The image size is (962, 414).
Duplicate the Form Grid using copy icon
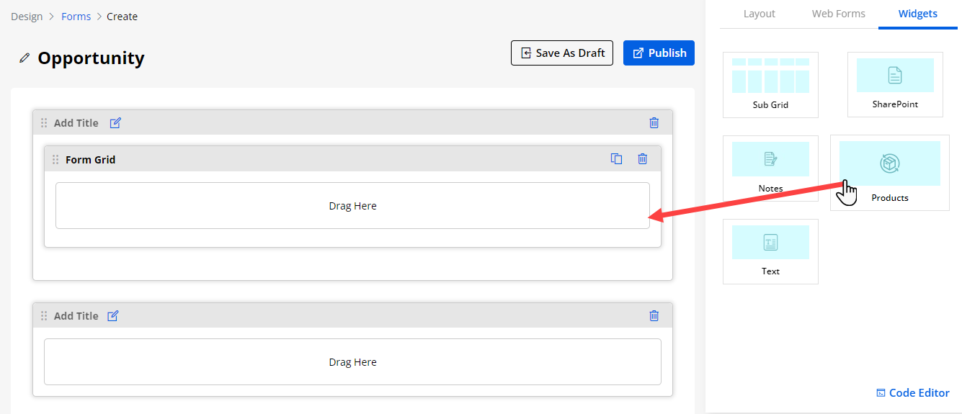(x=616, y=159)
